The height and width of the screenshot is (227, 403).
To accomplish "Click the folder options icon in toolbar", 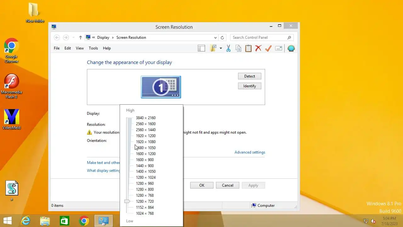I will [213, 48].
